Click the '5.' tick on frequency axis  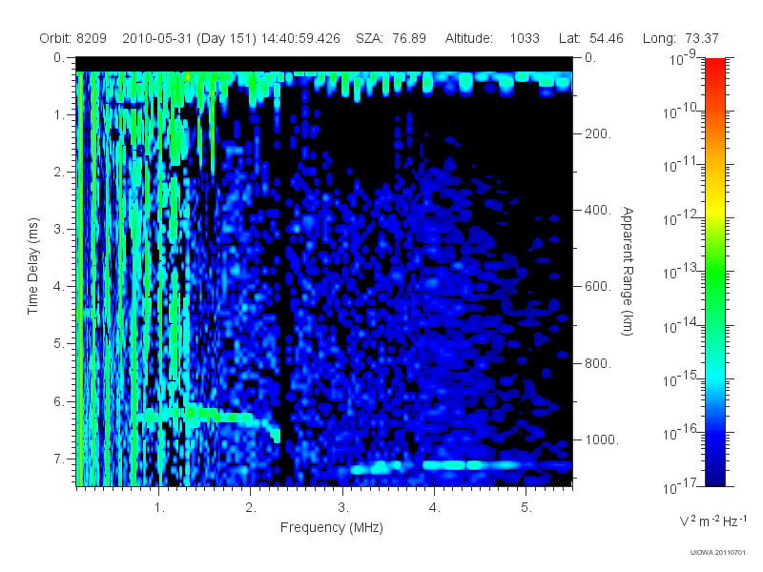526,508
